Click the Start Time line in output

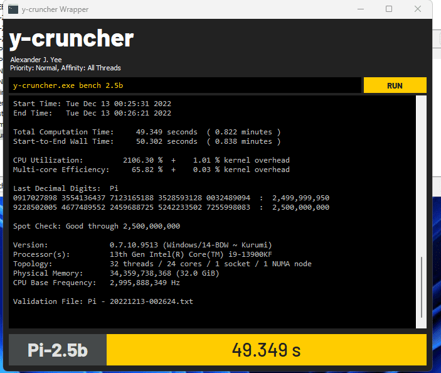(x=92, y=104)
